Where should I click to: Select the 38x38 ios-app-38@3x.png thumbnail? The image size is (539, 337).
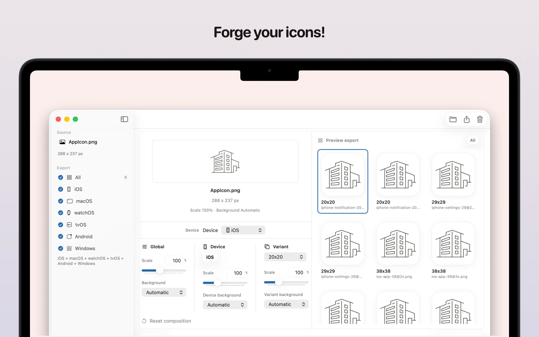point(453,250)
